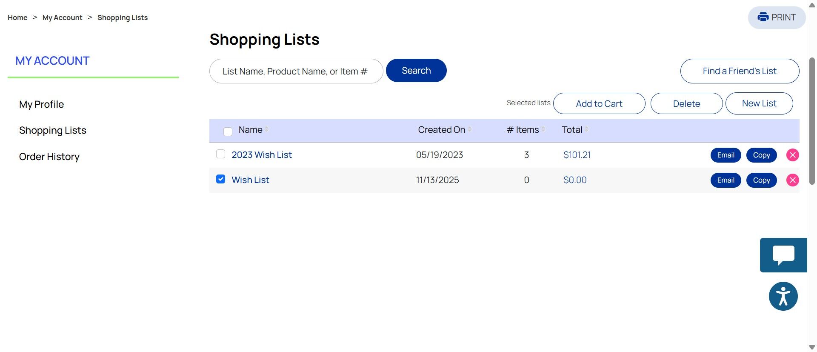Open the chat bubble widget

coord(783,255)
